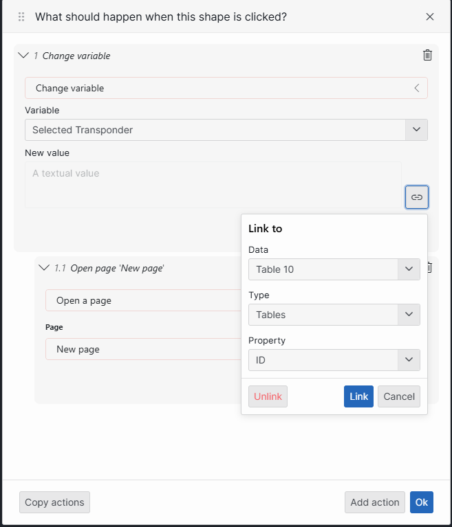Click the link icon beside New value
The width and height of the screenshot is (452, 527).
click(x=416, y=197)
